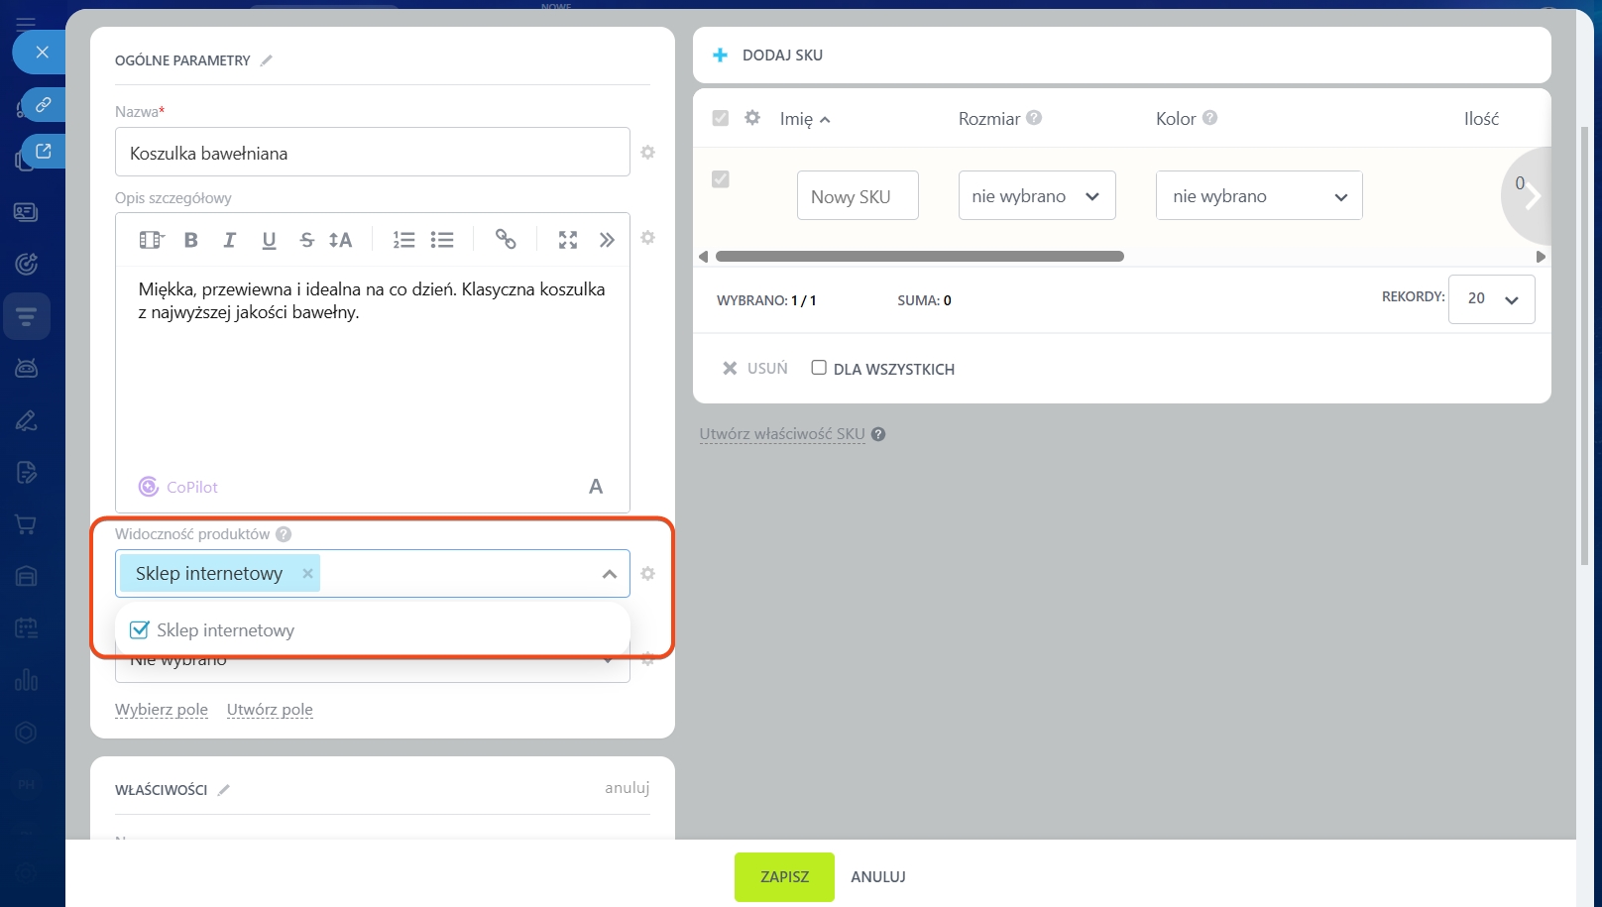Uncheck Sklep internetowy option in dropdown
Screen dimensions: 1602x907
pyautogui.click(x=140, y=630)
